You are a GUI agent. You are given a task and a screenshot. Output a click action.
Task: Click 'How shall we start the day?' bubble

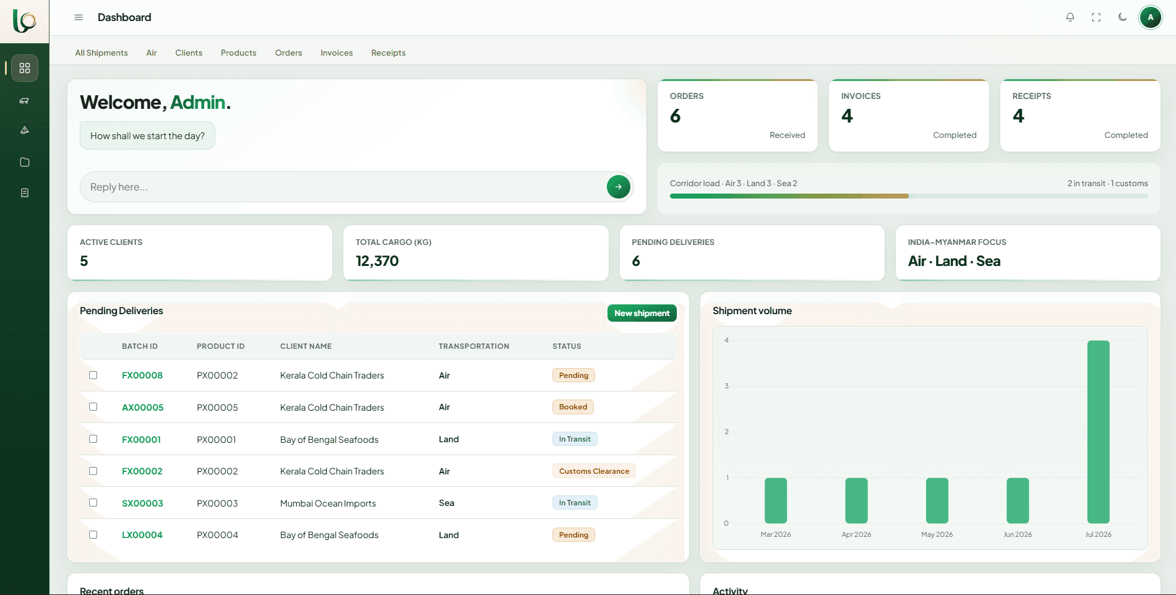point(147,135)
